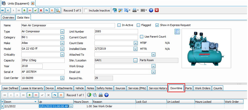Go to first equipment record in top toolbar
Screen dimensions: 248x110
point(3,11)
